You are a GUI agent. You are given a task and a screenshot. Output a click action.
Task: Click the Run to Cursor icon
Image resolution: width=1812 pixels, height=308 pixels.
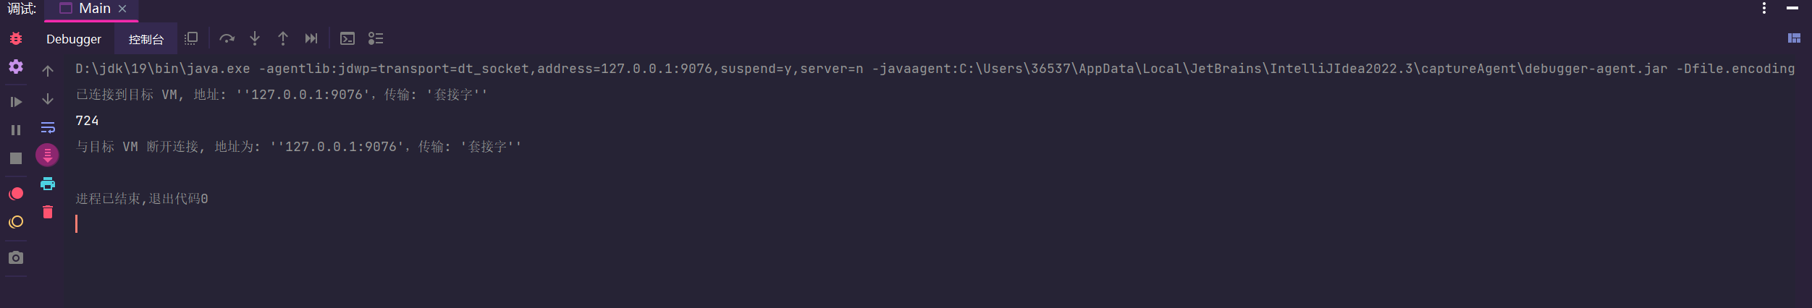[311, 38]
